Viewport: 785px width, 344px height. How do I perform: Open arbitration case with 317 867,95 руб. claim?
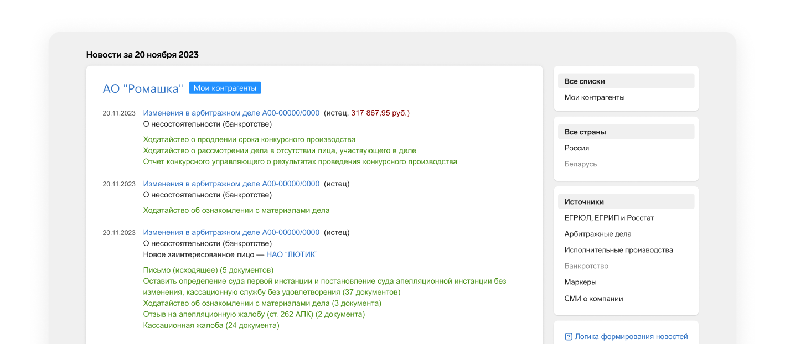[231, 113]
